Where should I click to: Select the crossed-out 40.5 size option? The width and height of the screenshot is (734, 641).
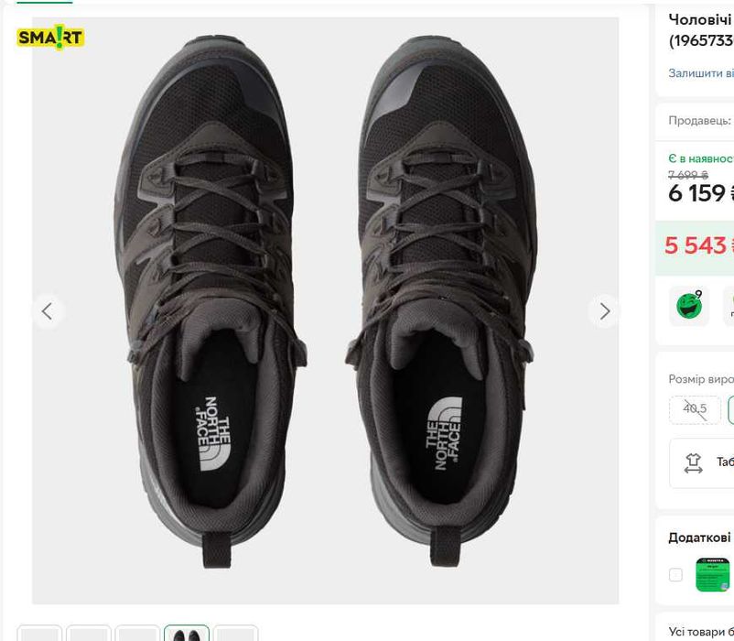695,409
